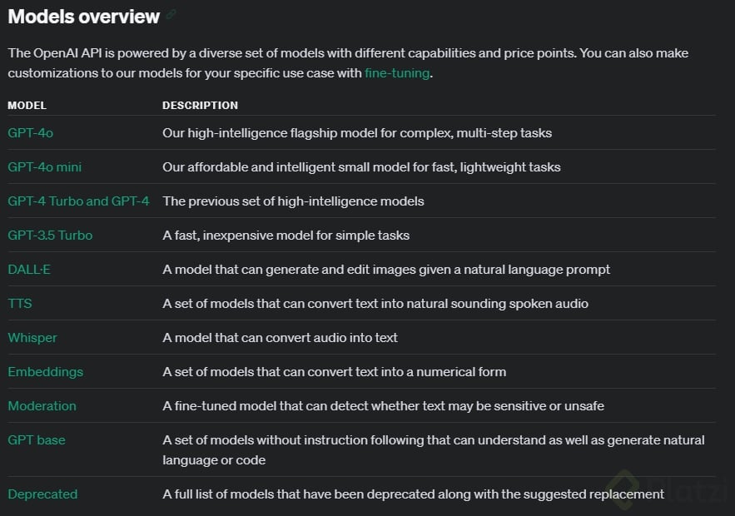Screen dimensions: 735x516
Task: Click the Moderation model link
Action: [x=42, y=406]
